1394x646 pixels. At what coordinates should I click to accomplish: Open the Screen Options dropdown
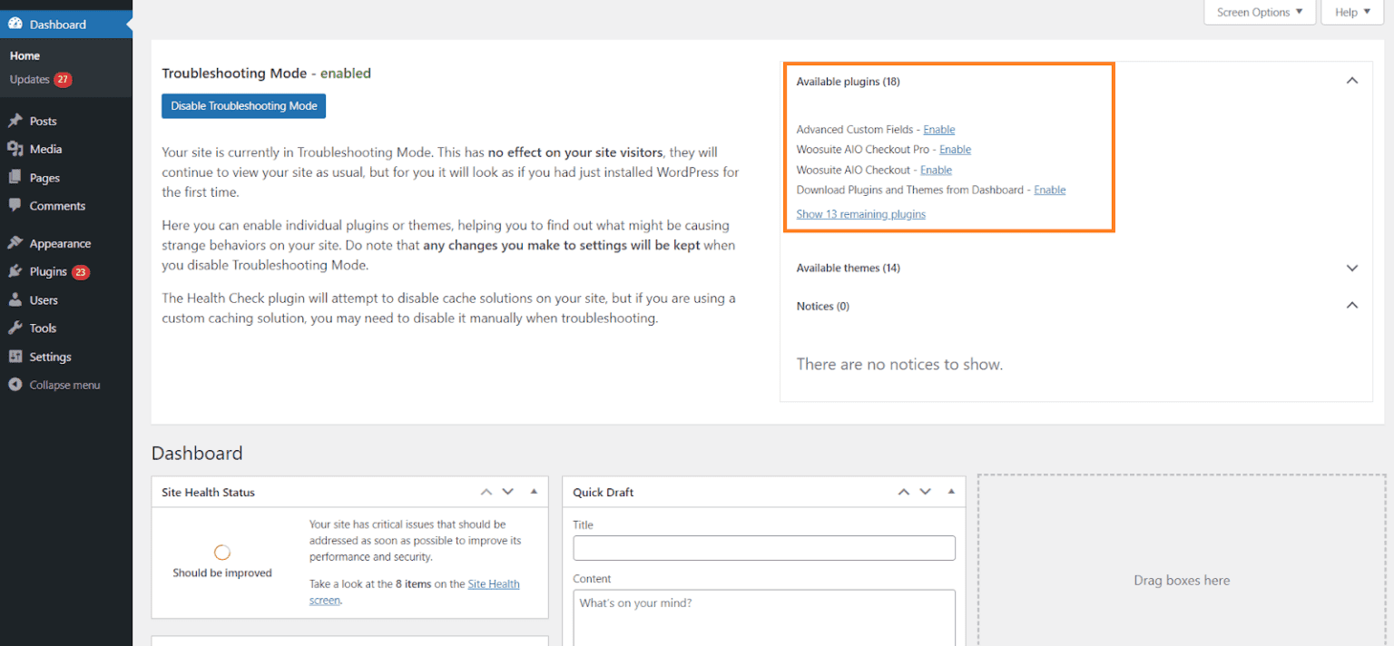point(1259,12)
